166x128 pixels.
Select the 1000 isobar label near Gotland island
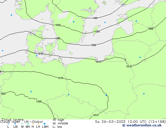tap(97, 31)
